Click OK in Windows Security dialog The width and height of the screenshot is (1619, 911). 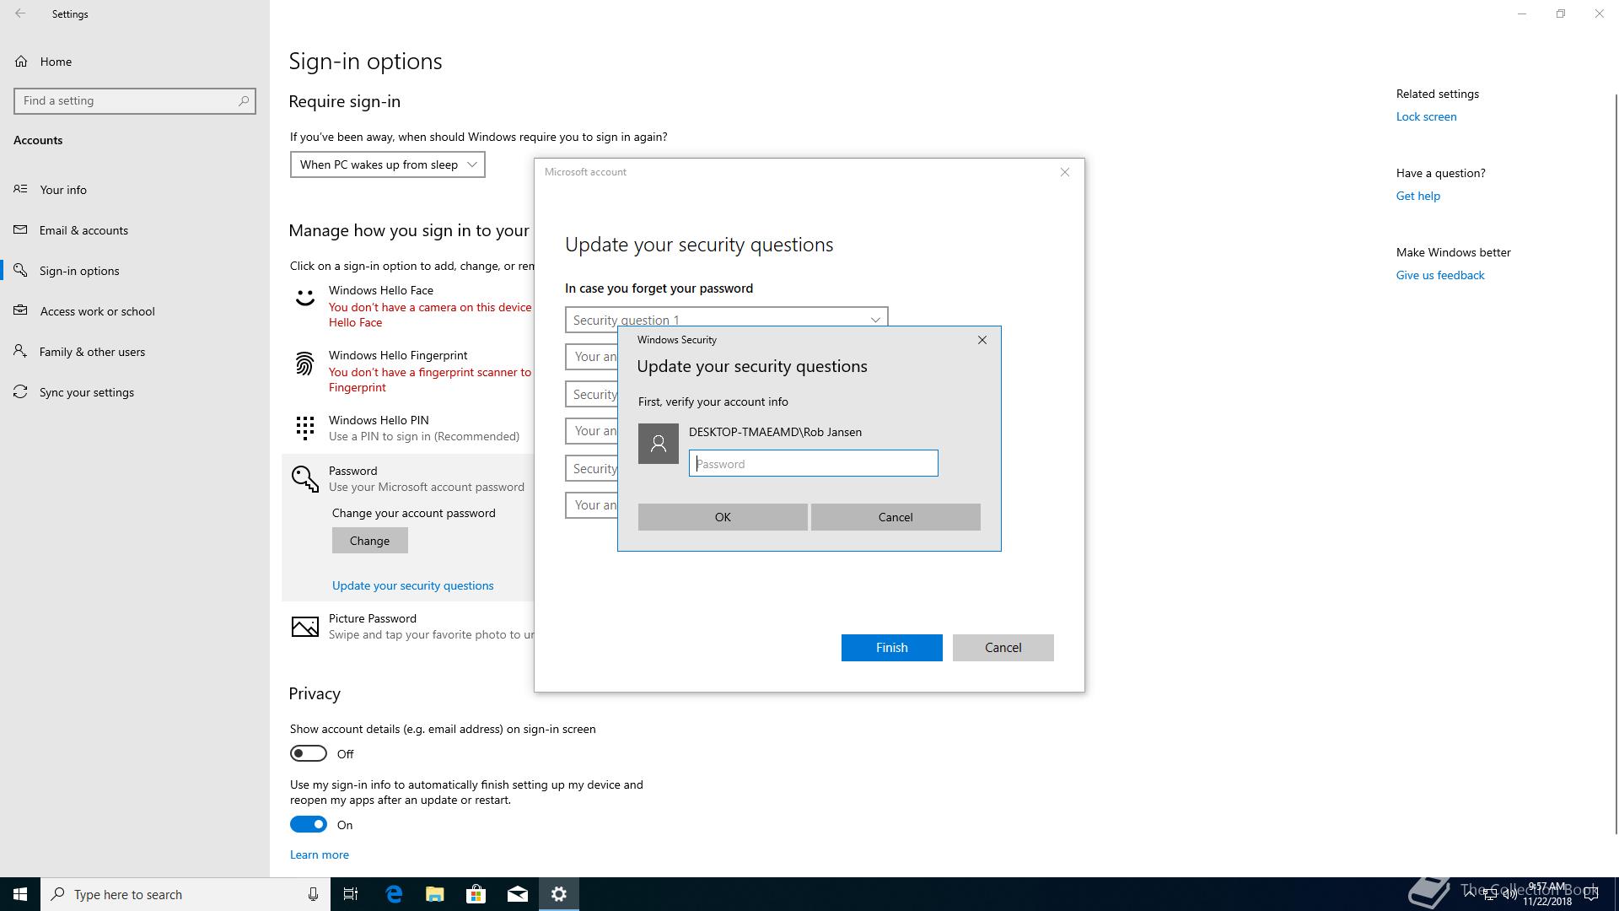(723, 517)
